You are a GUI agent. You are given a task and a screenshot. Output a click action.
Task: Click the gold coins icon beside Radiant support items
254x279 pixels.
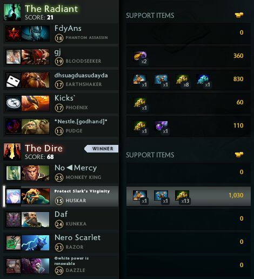(x=239, y=15)
